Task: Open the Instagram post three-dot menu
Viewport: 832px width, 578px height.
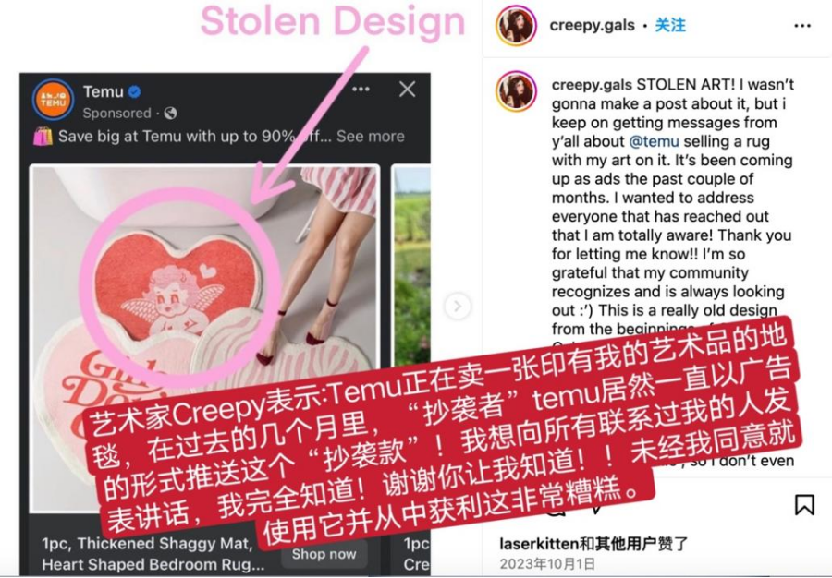Action: (802, 26)
